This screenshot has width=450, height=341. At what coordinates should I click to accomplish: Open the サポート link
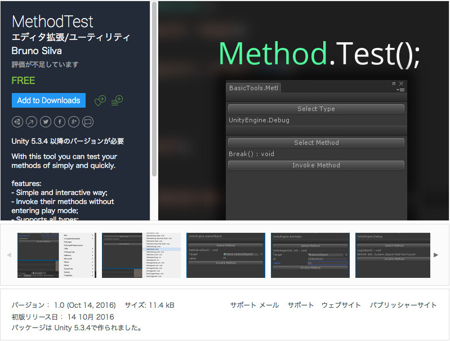[301, 305]
